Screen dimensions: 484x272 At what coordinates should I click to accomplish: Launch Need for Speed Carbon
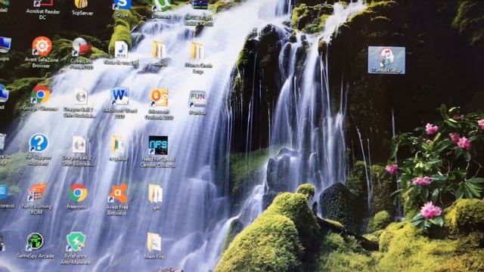pos(158,151)
